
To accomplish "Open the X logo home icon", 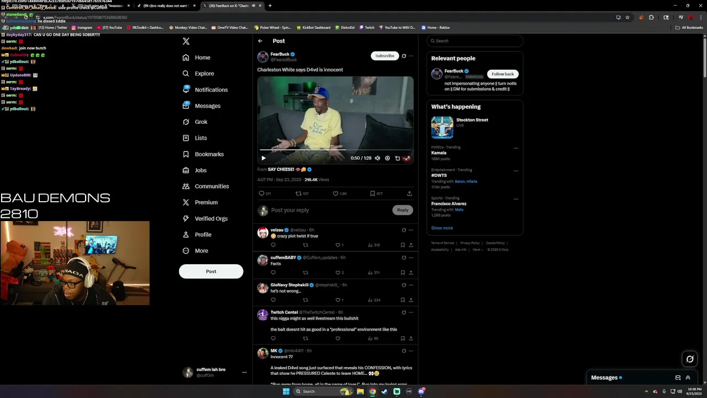I will (x=186, y=41).
